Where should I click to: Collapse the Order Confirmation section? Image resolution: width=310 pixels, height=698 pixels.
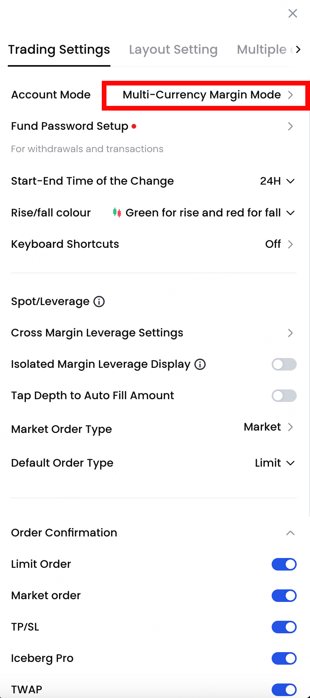pyautogui.click(x=290, y=533)
